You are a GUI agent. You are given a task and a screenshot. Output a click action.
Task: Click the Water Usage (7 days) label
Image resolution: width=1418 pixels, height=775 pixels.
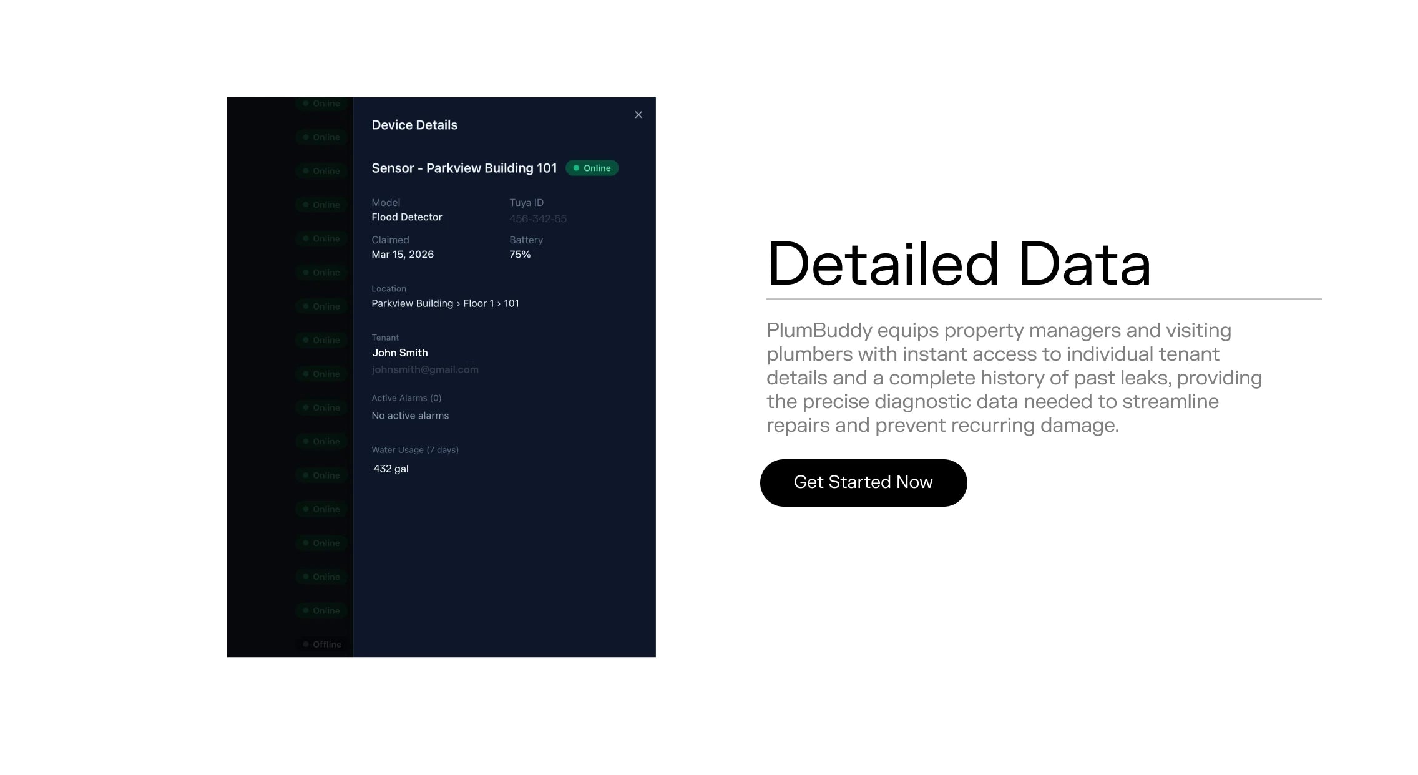tap(415, 450)
